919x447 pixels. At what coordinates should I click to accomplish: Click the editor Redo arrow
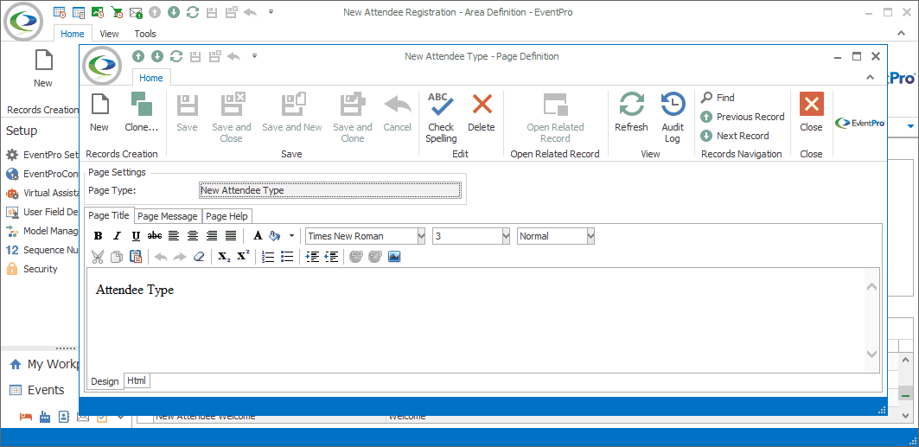point(179,256)
